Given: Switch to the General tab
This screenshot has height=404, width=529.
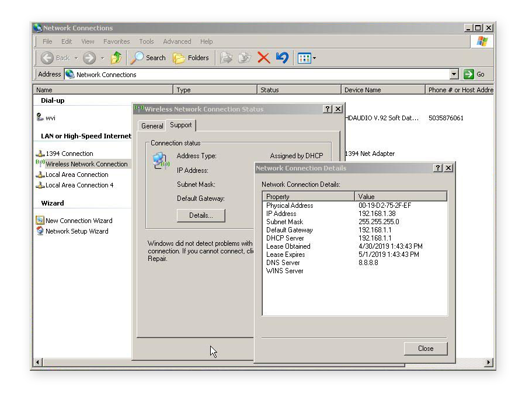Looking at the screenshot, I should click(152, 126).
